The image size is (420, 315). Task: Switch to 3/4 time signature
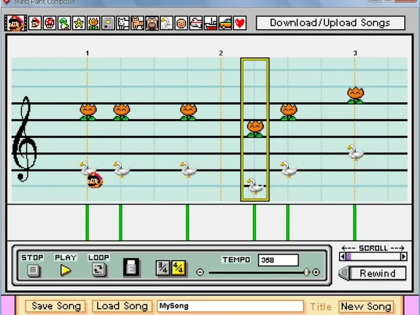point(163,268)
